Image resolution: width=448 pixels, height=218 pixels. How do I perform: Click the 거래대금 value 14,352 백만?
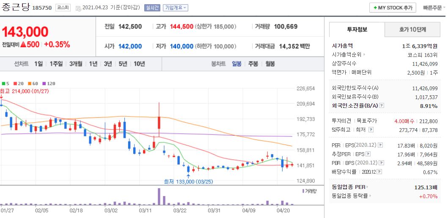[x=294, y=46]
